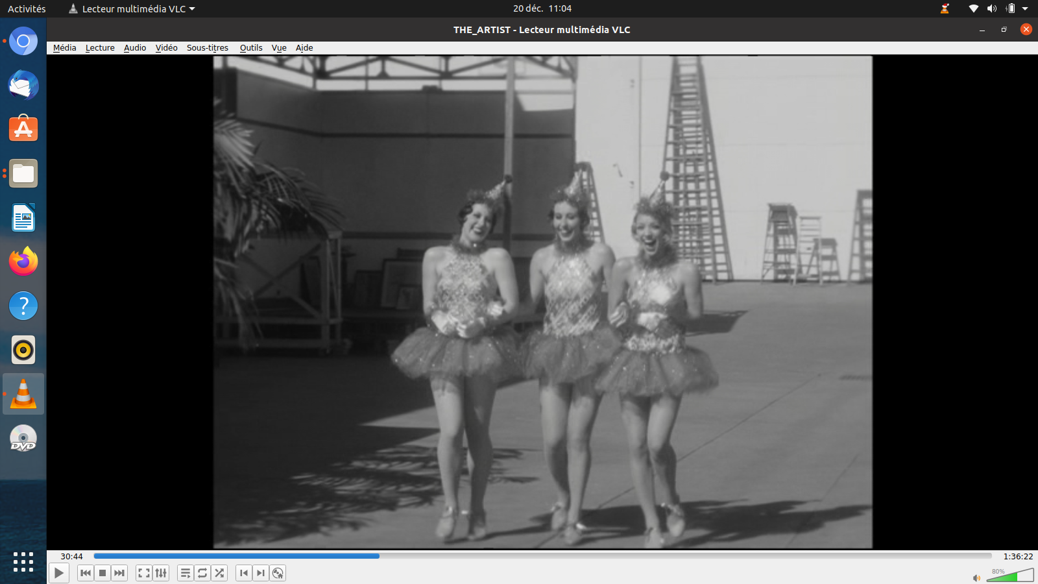The height and width of the screenshot is (584, 1038).
Task: Open the date and time calendar dropdown
Action: click(542, 8)
